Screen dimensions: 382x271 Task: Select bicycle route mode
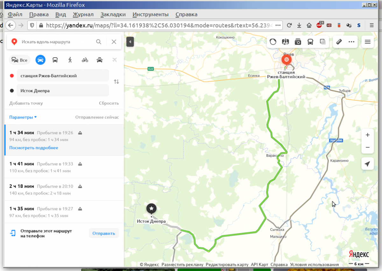(85, 60)
